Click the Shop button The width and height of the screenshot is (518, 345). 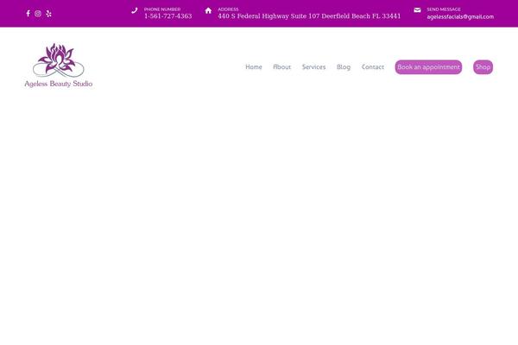click(x=483, y=67)
